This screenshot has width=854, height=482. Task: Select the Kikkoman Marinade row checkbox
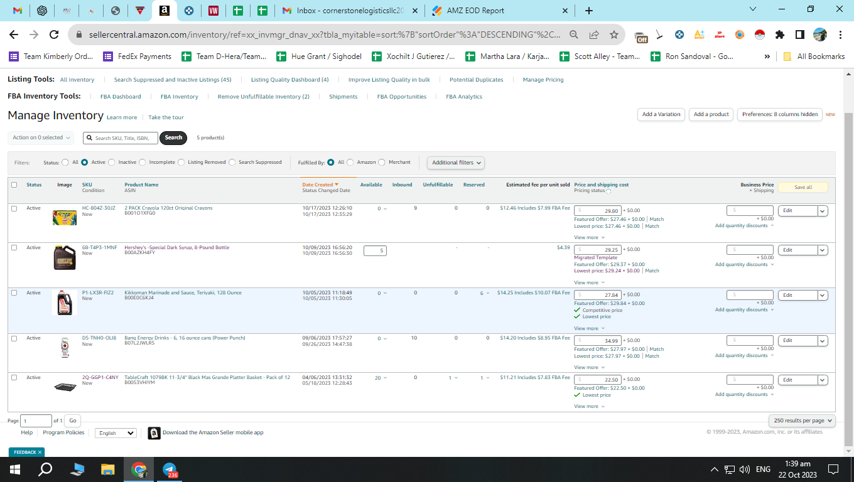pos(14,292)
